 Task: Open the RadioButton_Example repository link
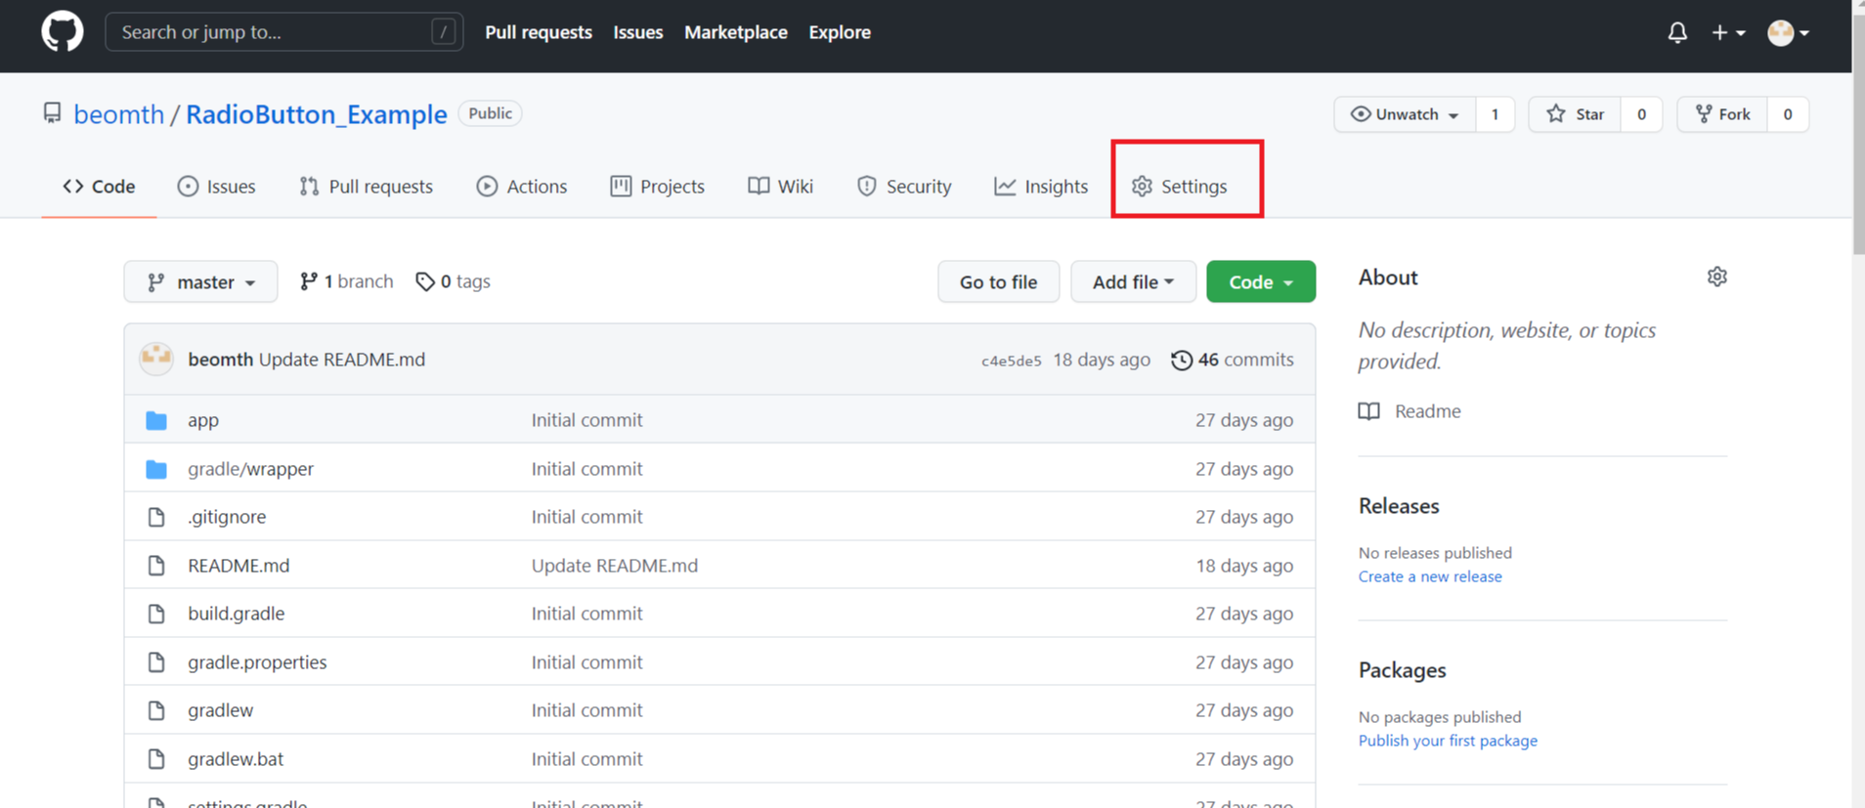click(317, 114)
